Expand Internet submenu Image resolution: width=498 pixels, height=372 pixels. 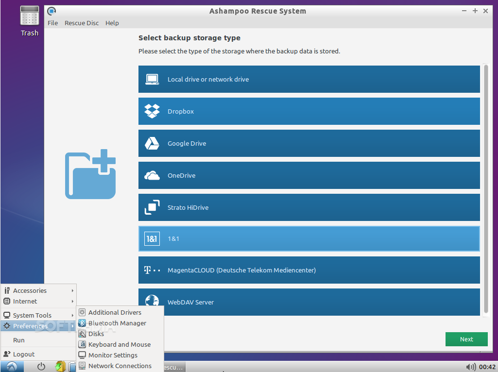38,301
